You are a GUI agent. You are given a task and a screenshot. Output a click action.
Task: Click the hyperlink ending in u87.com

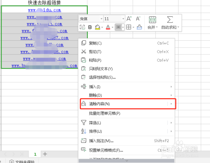click(x=45, y=38)
